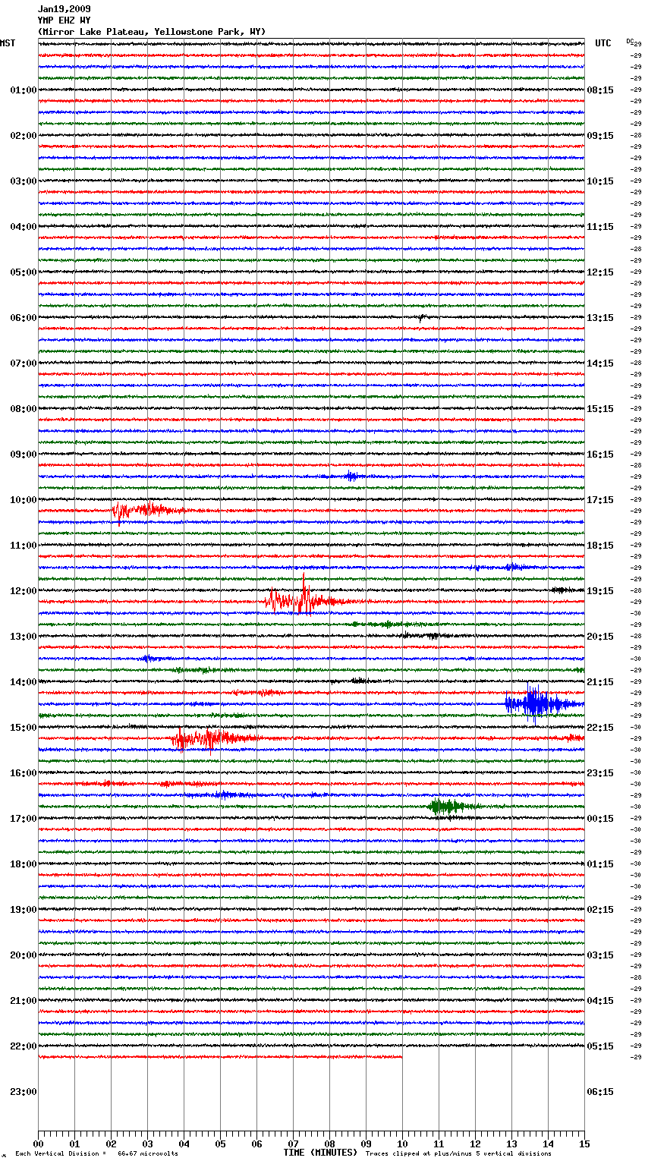Click the "23:00" MST hour label

click(x=24, y=1092)
